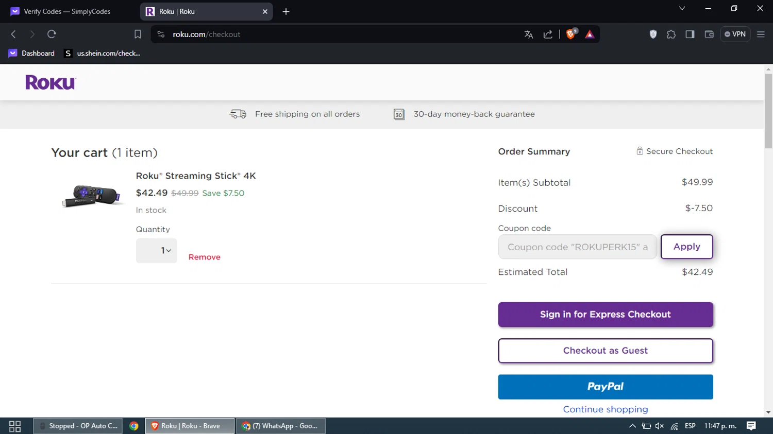This screenshot has width=773, height=434.
Task: Open the extensions puzzle icon
Action: click(671, 34)
